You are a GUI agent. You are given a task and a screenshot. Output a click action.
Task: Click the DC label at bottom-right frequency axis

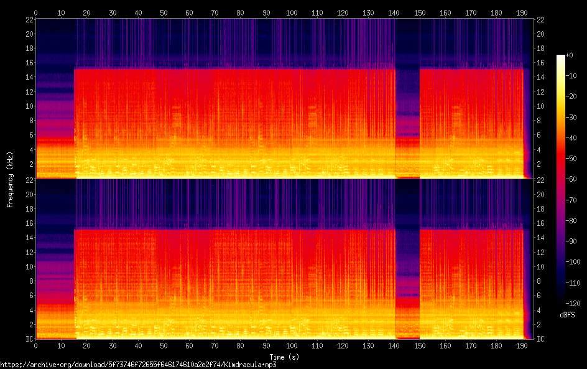[x=540, y=339]
